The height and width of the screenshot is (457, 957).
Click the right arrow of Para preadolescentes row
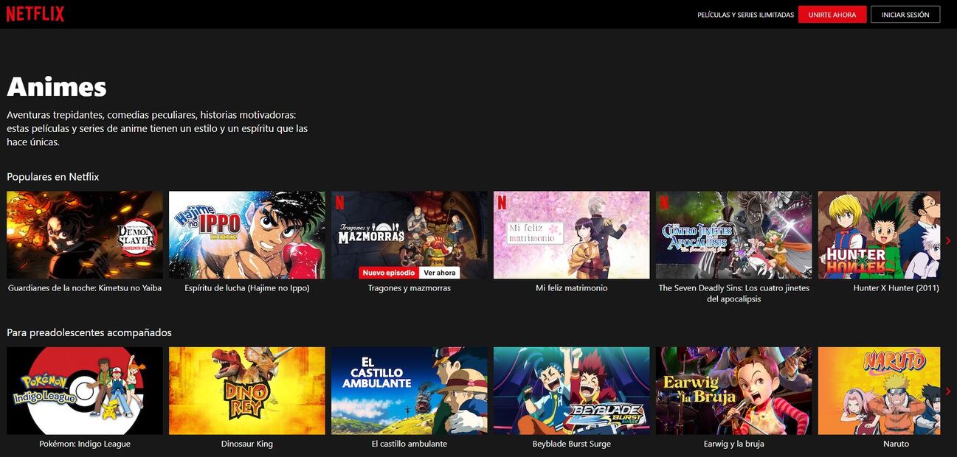[949, 391]
